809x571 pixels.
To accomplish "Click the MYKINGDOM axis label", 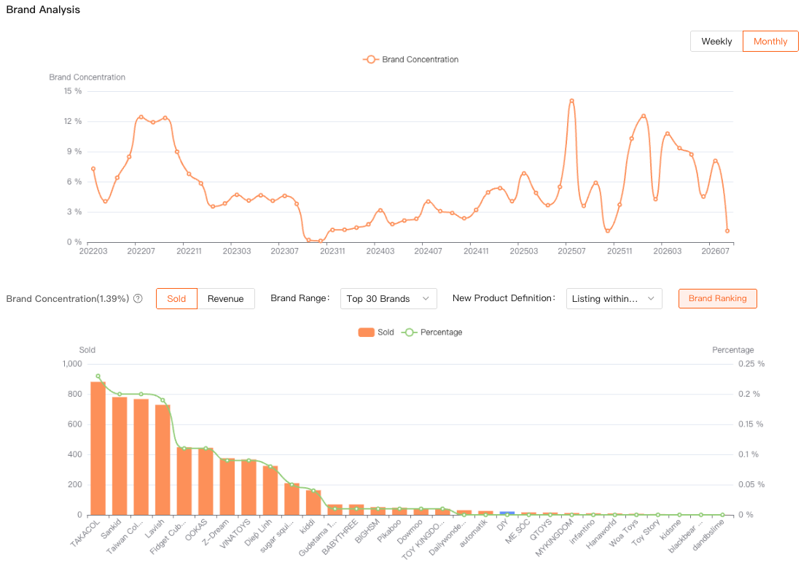I will (555, 537).
